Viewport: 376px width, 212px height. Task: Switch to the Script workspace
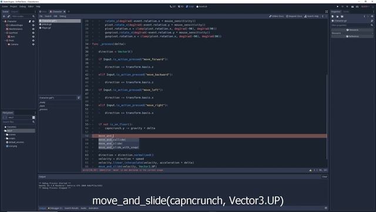(x=190, y=6)
